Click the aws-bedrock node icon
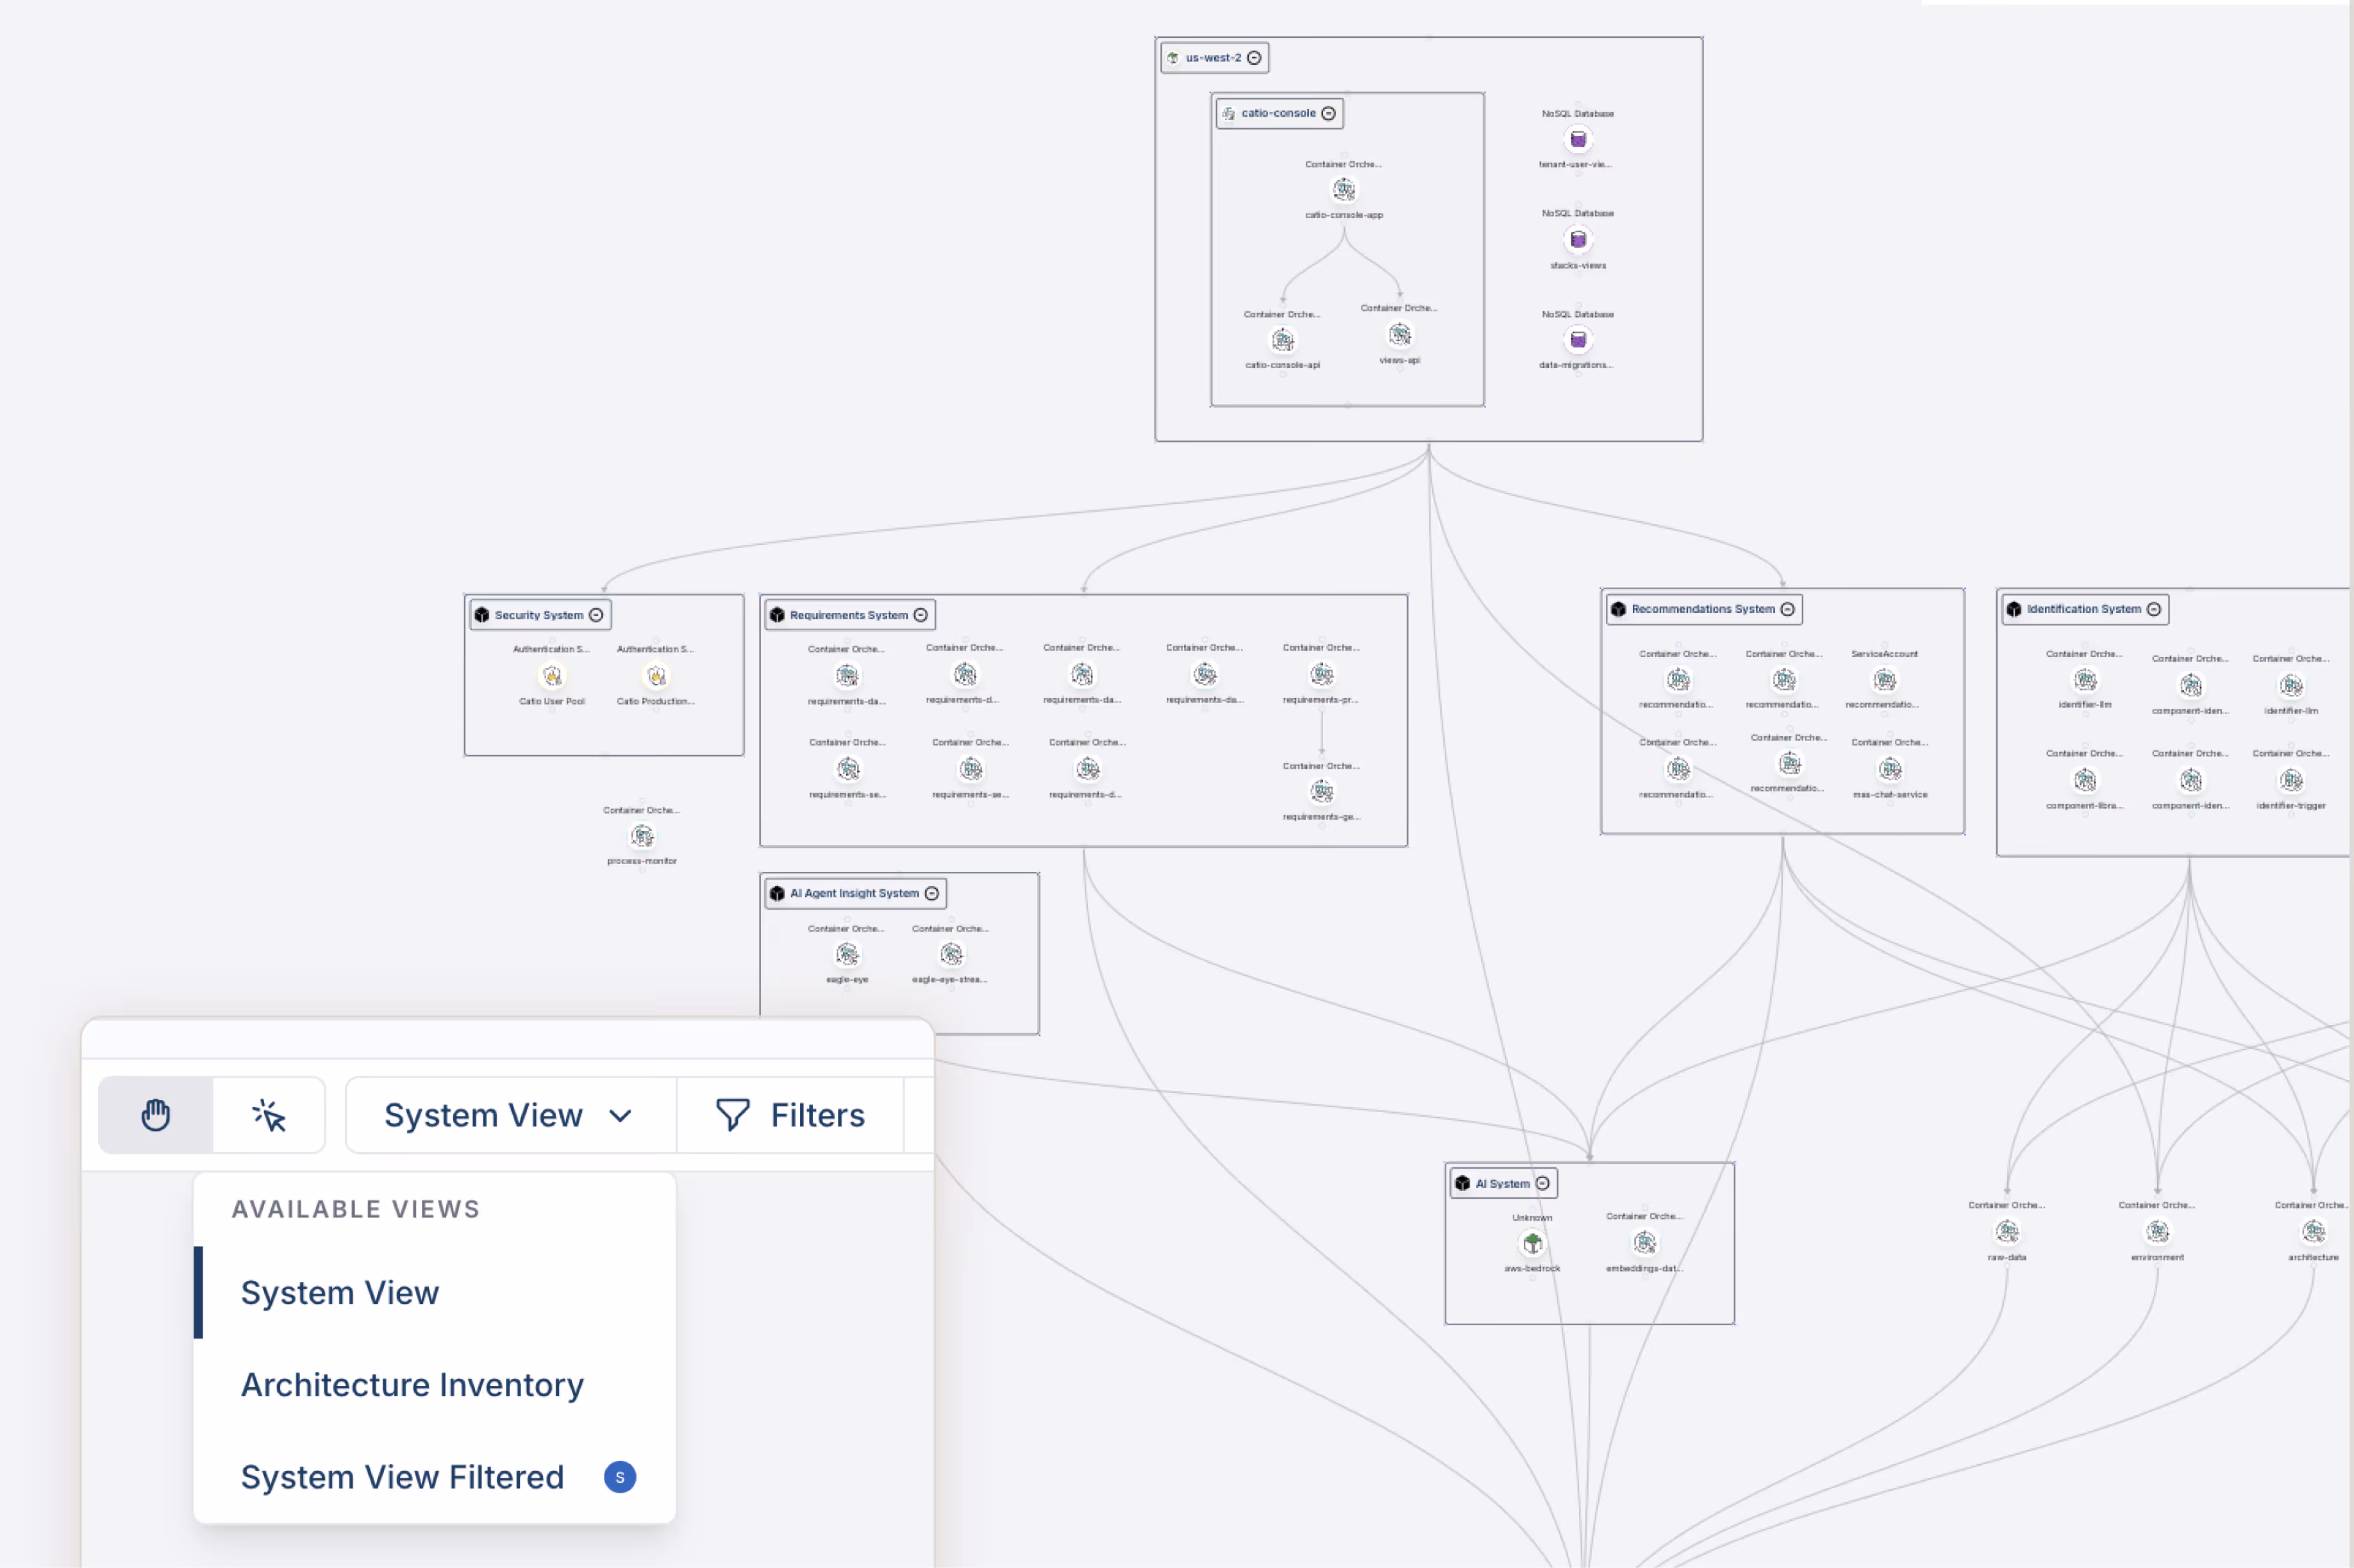Screen dimensions: 2354x1568 click(x=1532, y=1243)
